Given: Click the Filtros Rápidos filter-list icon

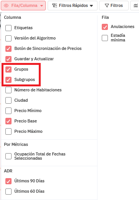Looking at the screenshot, I should click(55, 5).
